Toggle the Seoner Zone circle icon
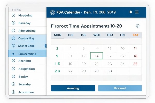Image resolution: width=155 pixels, height=103 pixels. pos(13,46)
